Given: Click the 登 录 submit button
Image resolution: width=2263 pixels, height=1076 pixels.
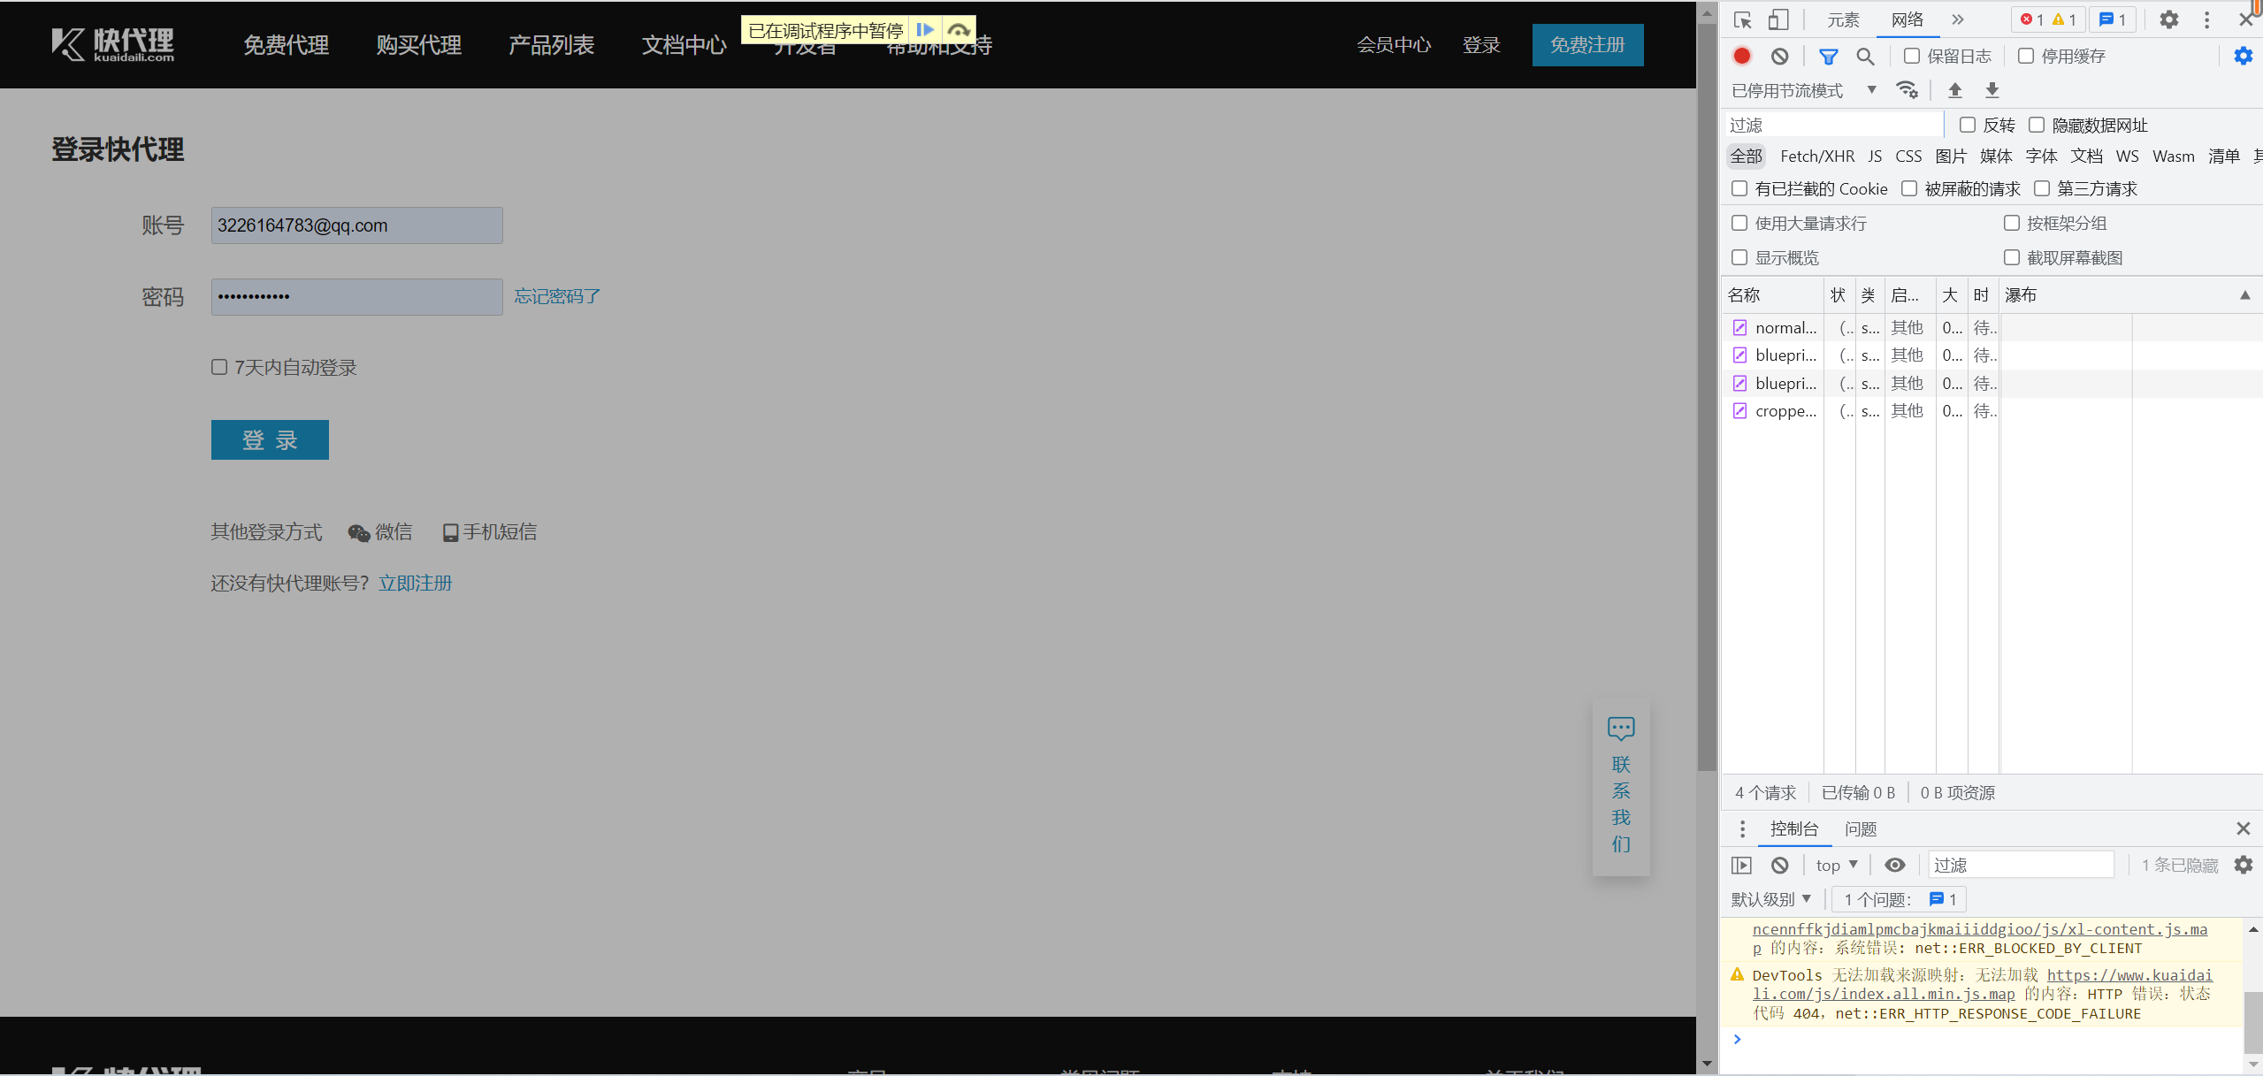Looking at the screenshot, I should (270, 439).
